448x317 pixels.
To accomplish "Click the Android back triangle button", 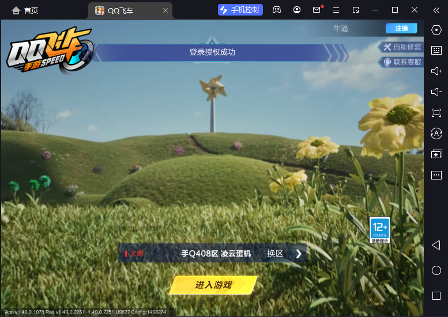I will 436,245.
